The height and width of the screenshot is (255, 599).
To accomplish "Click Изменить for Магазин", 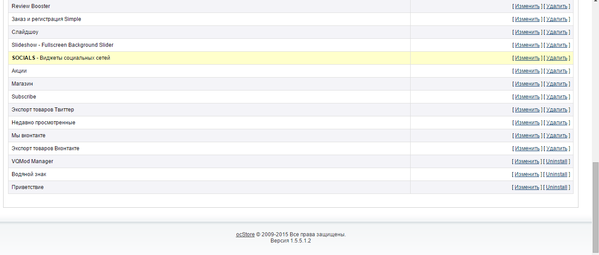I will point(527,84).
